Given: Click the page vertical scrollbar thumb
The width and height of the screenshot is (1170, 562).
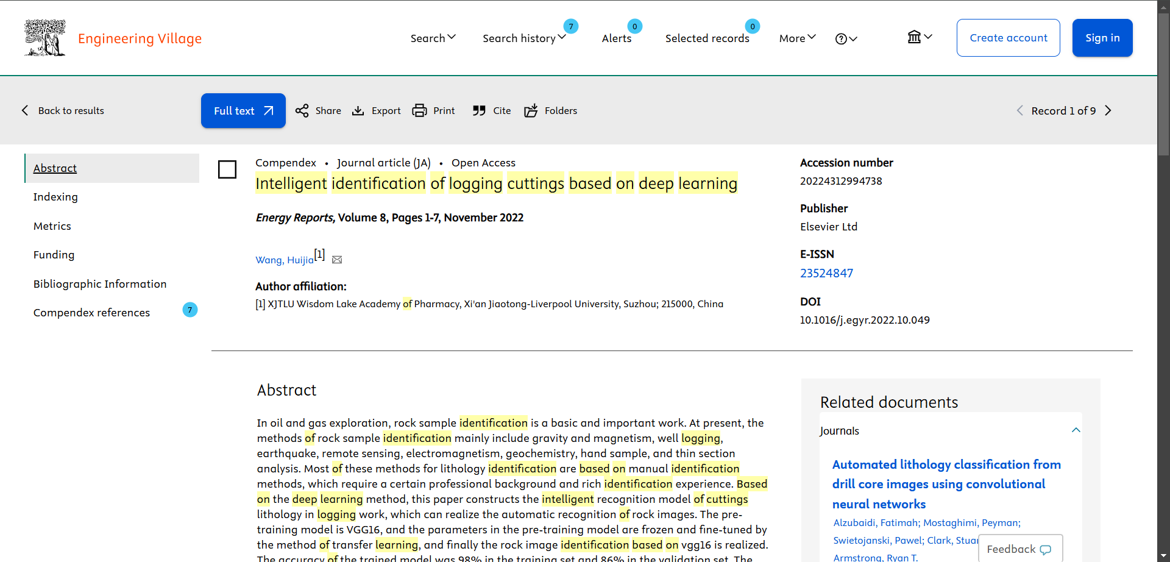Looking at the screenshot, I should [1164, 84].
